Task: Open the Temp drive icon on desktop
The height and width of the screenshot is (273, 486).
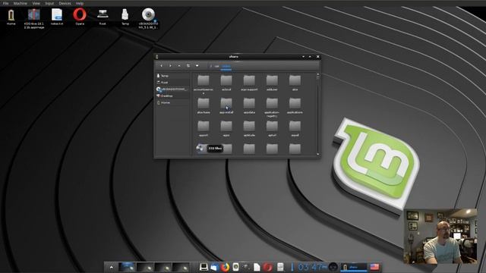Action: click(125, 17)
